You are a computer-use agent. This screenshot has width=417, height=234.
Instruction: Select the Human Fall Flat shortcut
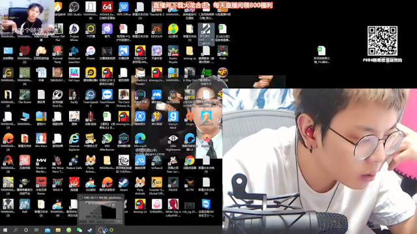tap(58, 32)
